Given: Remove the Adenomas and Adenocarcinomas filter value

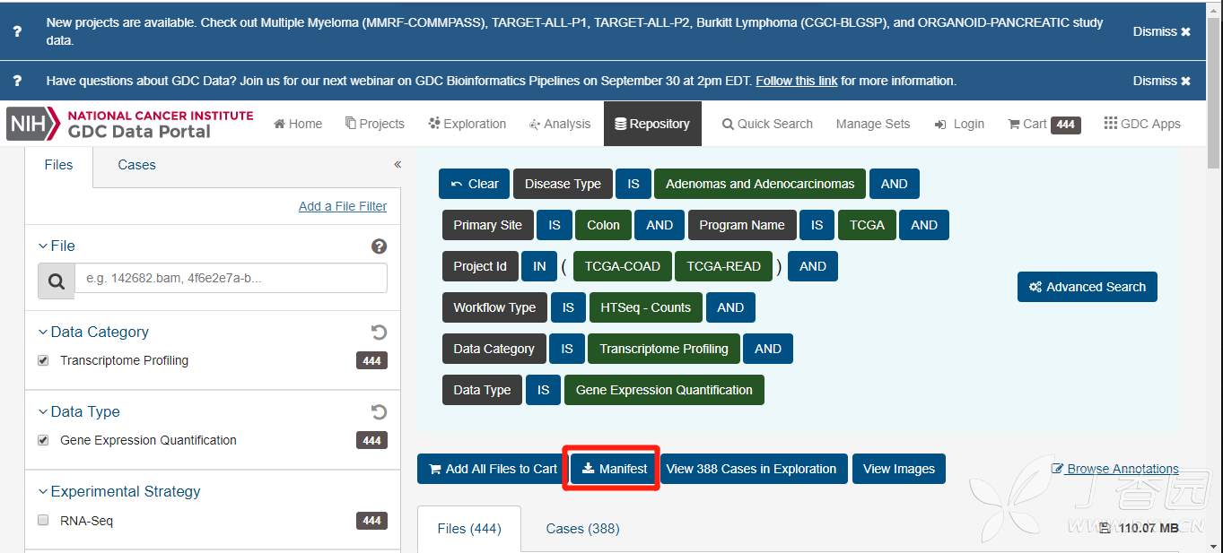Looking at the screenshot, I should (x=760, y=184).
